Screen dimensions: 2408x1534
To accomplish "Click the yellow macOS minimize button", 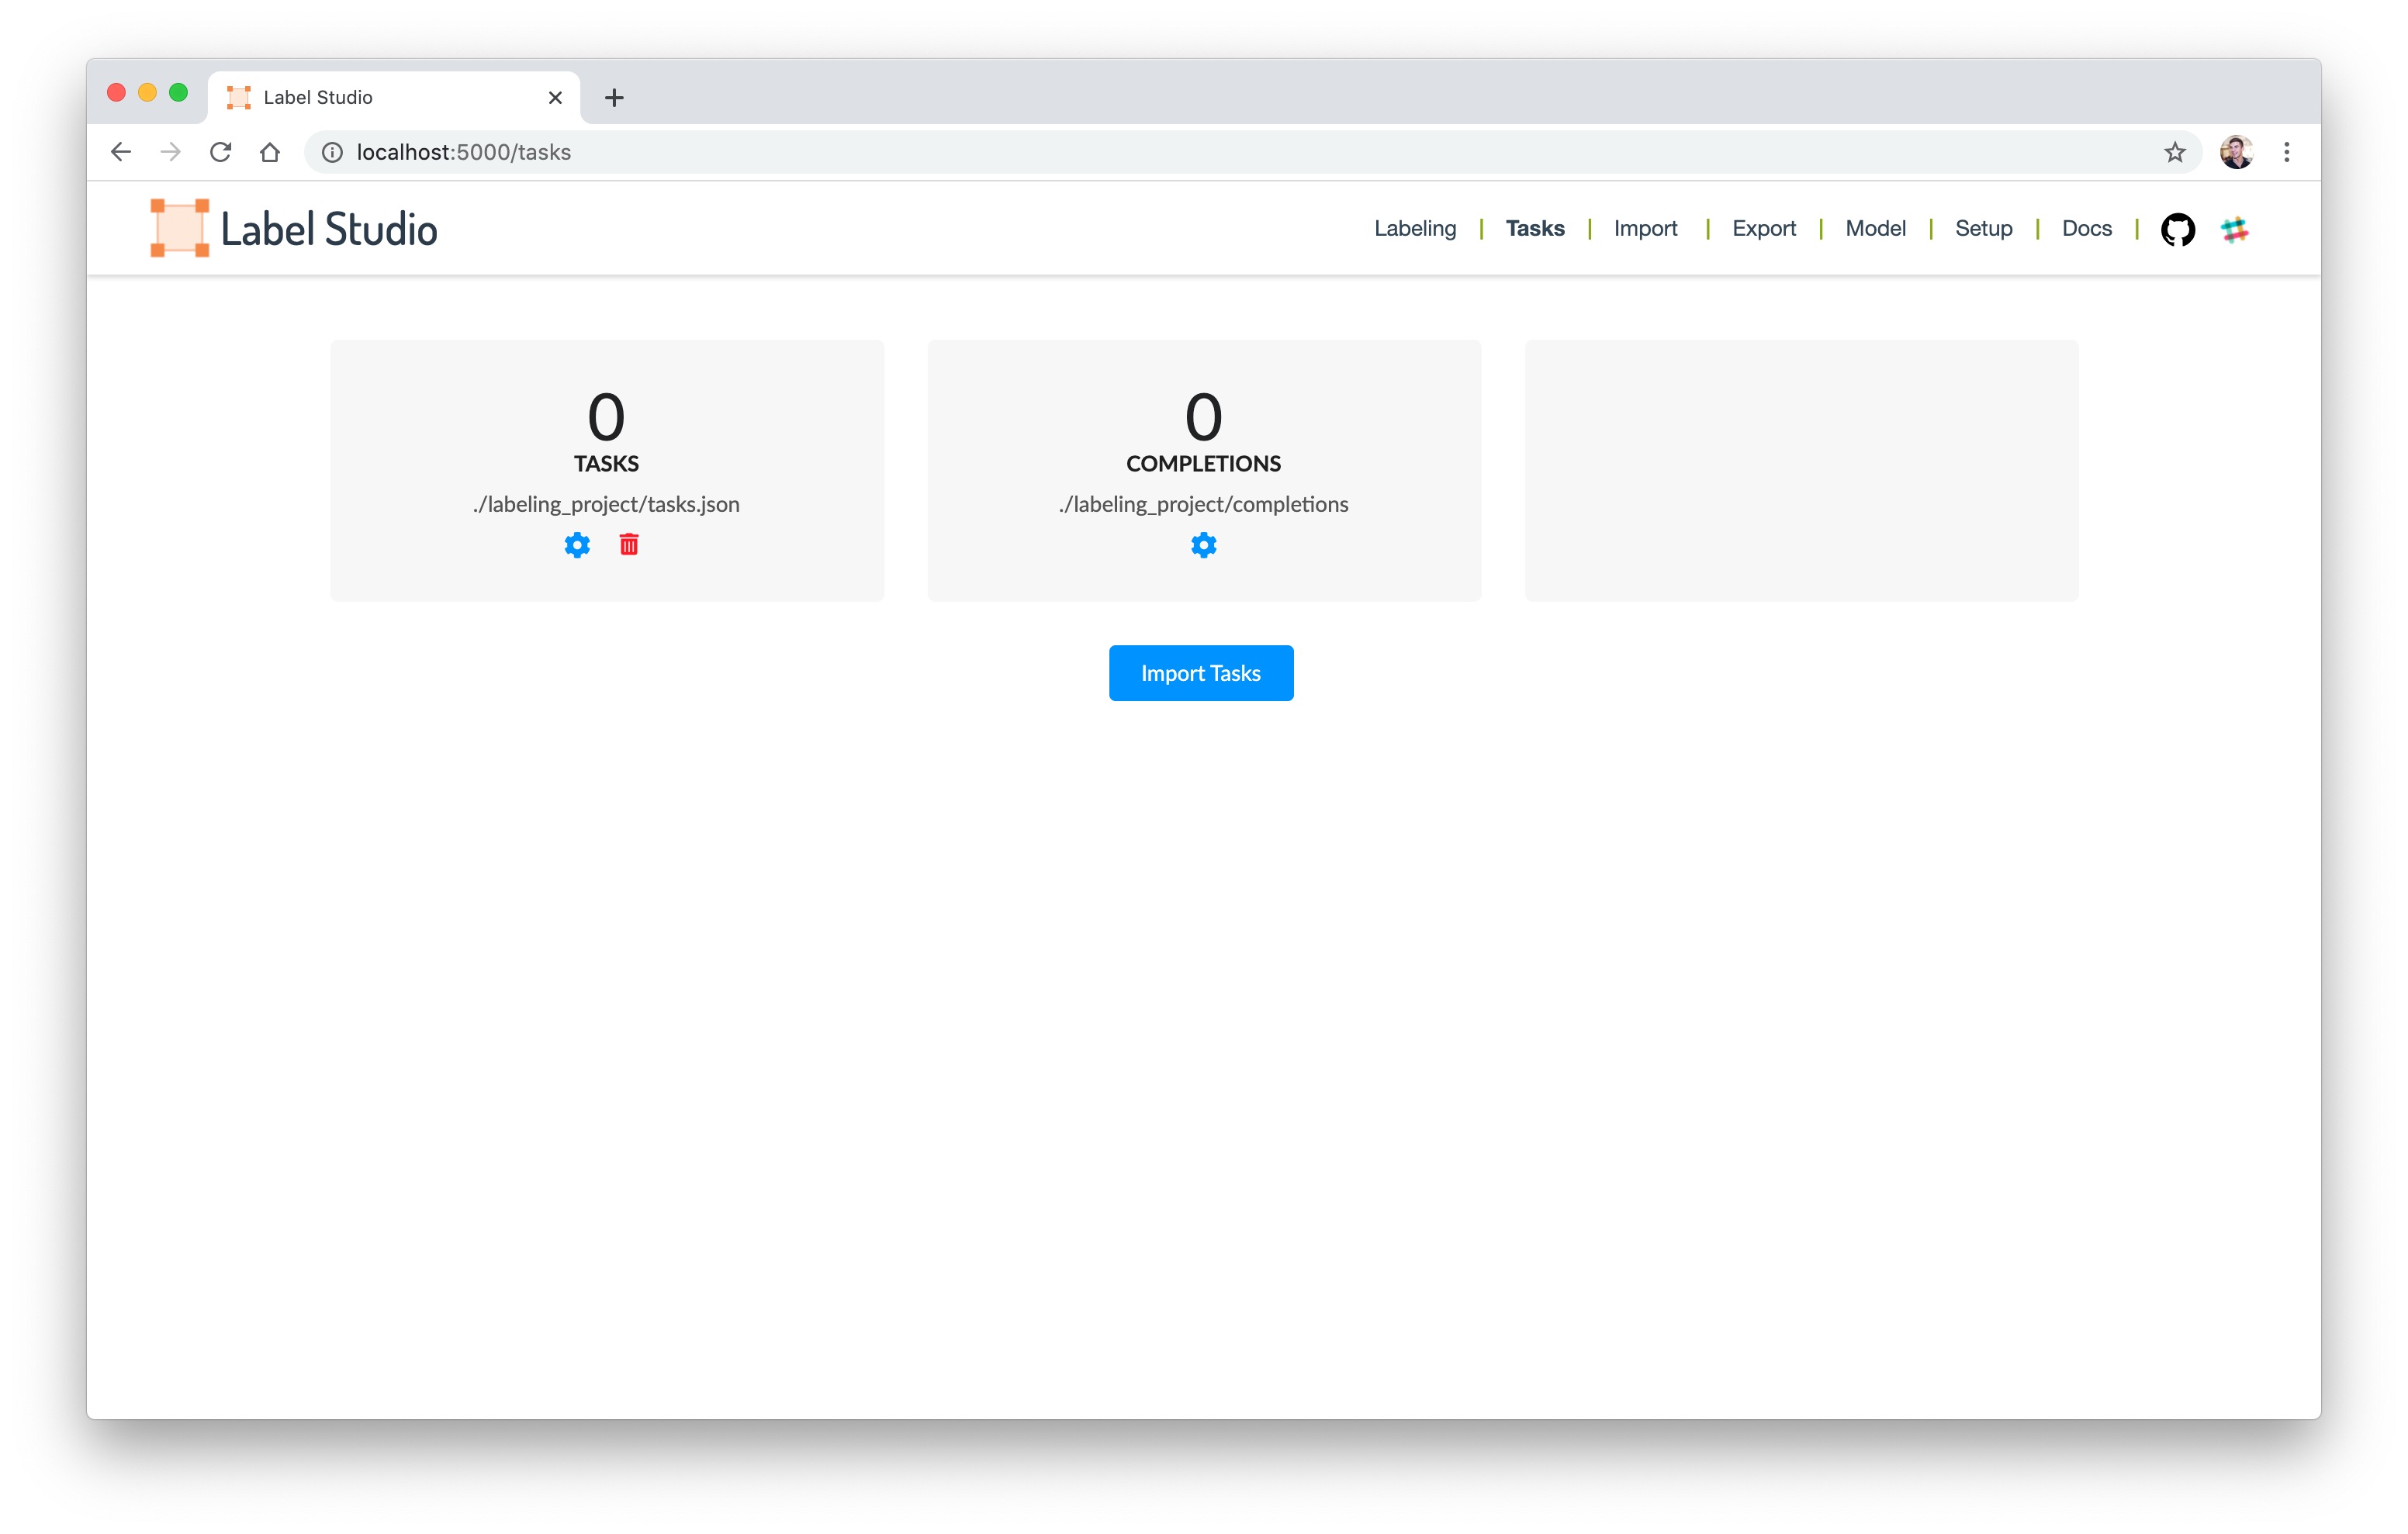I will (147, 93).
